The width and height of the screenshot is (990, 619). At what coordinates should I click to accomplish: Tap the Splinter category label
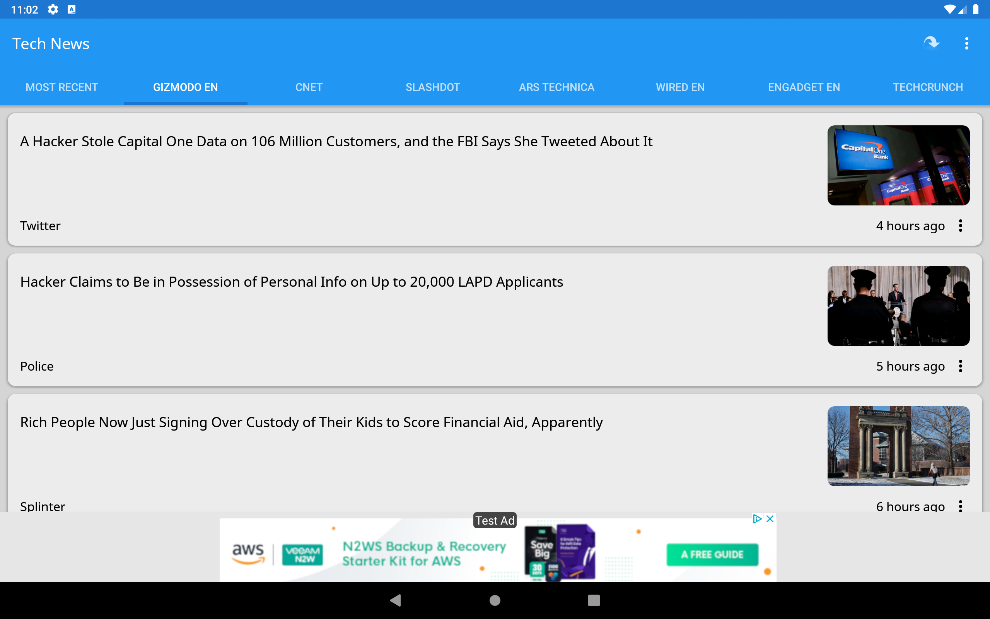43,506
